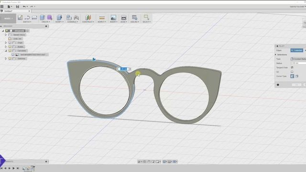Toggle Sketches folder visibility bulb

point(10,59)
